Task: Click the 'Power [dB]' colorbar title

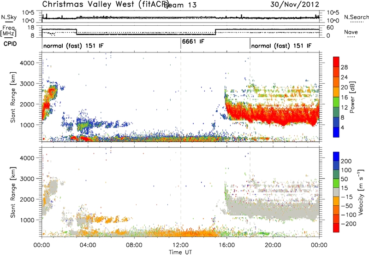Action: pos(352,97)
